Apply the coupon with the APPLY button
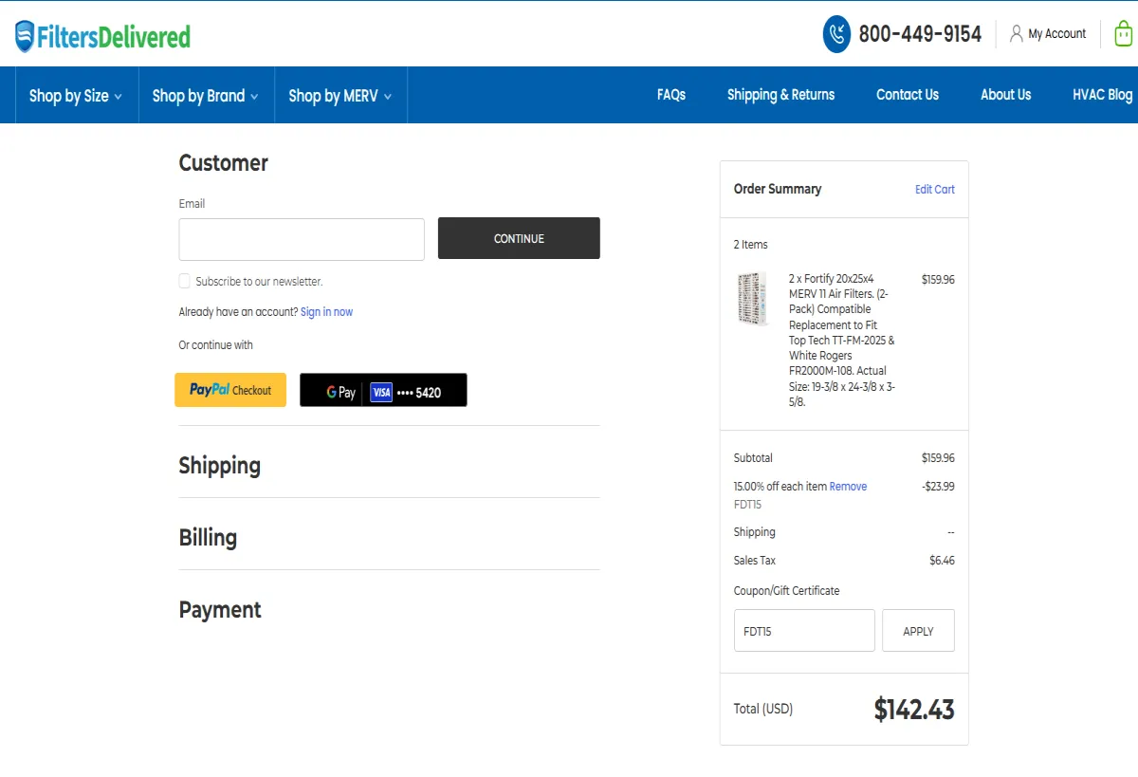The width and height of the screenshot is (1138, 777). [x=917, y=630]
